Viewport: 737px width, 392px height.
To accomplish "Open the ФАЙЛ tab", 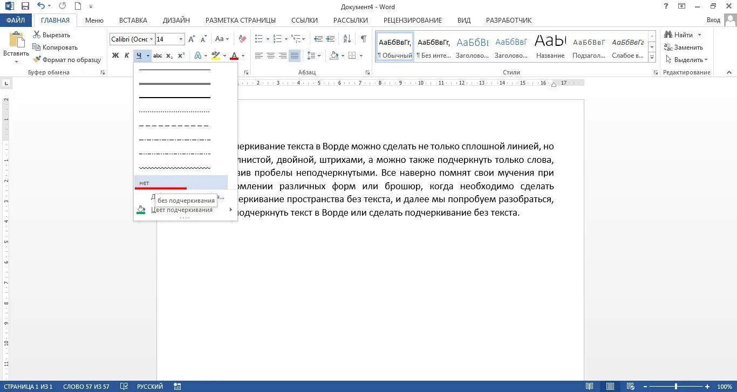I will [16, 20].
